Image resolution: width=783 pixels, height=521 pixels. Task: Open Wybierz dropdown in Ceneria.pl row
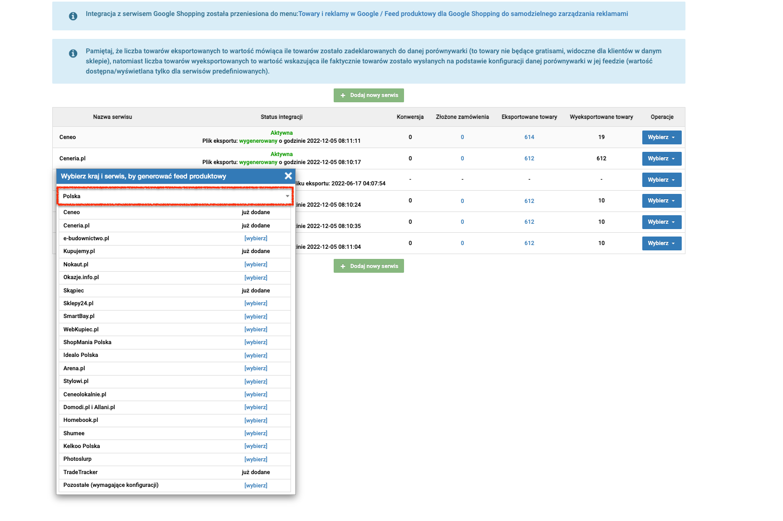661,159
